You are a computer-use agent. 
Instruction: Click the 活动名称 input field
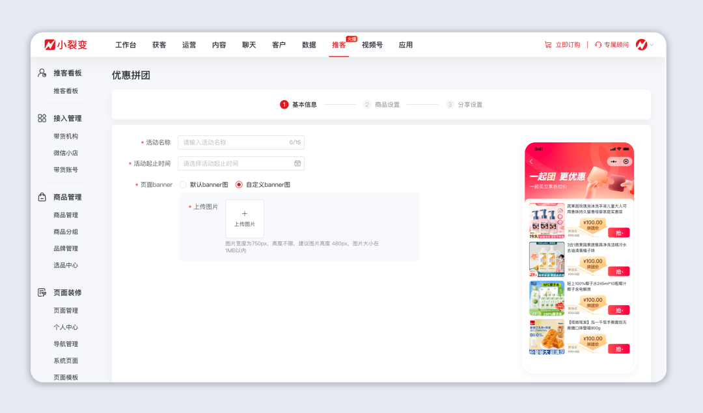241,142
